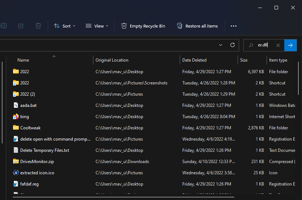Screen dimensions: 302x200
Task: Clear the search box text
Action: pyautogui.click(x=278, y=45)
